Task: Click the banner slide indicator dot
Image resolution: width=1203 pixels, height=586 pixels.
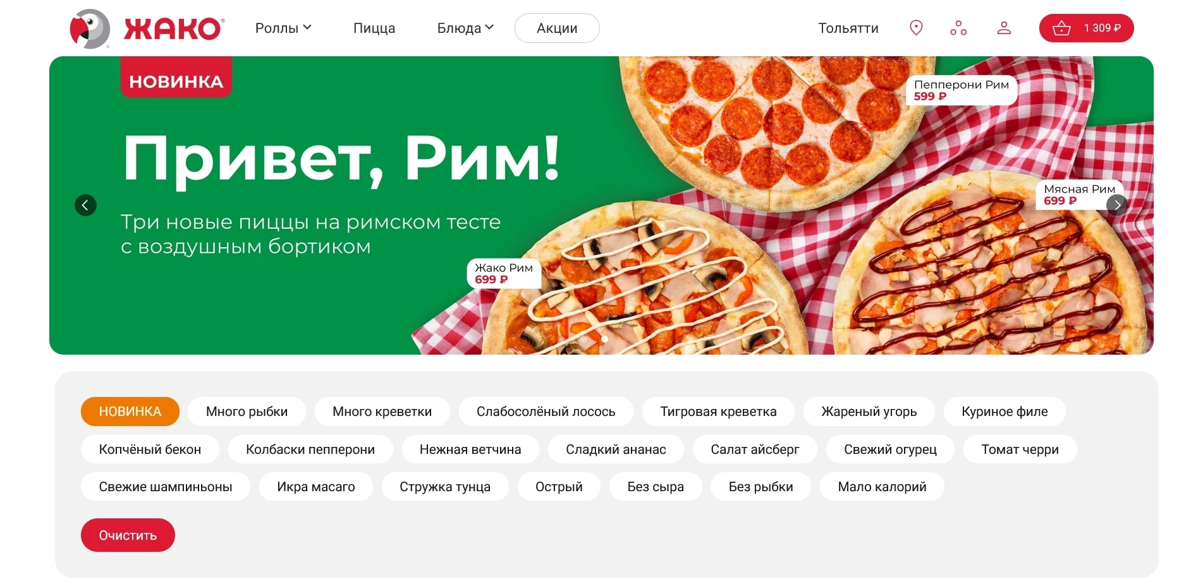Action: (604, 339)
